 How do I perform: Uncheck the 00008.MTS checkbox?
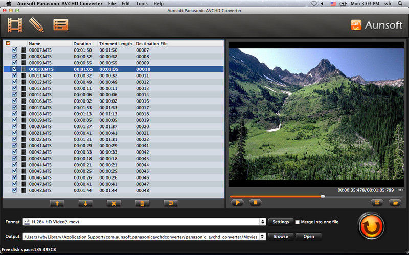coord(15,56)
